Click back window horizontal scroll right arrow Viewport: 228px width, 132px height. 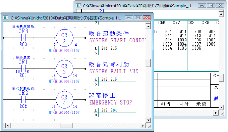(216, 113)
